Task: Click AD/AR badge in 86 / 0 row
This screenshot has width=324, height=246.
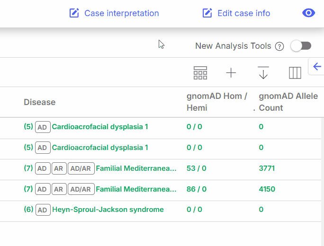Action: tap(81, 189)
